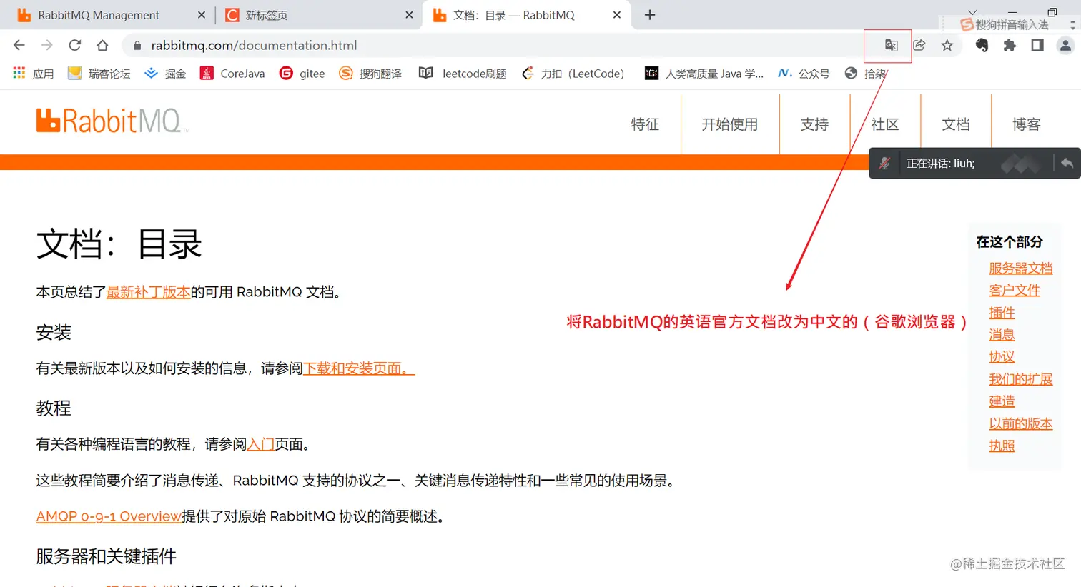Jump to 客户文件 section

tap(1015, 291)
